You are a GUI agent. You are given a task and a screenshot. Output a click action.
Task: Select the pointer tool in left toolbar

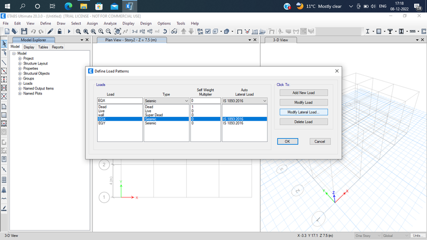(x=4, y=44)
